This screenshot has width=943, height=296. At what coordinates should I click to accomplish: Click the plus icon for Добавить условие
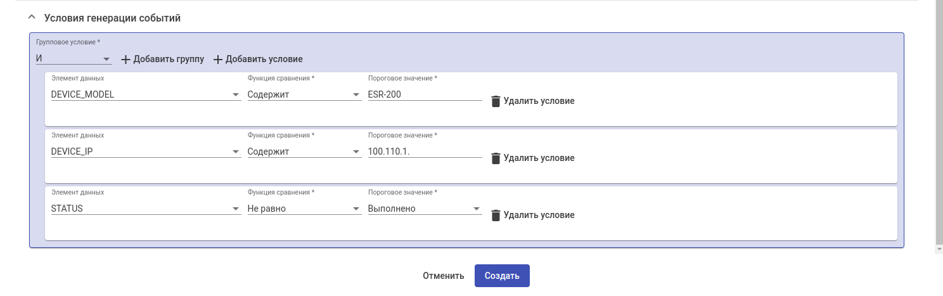coord(218,60)
